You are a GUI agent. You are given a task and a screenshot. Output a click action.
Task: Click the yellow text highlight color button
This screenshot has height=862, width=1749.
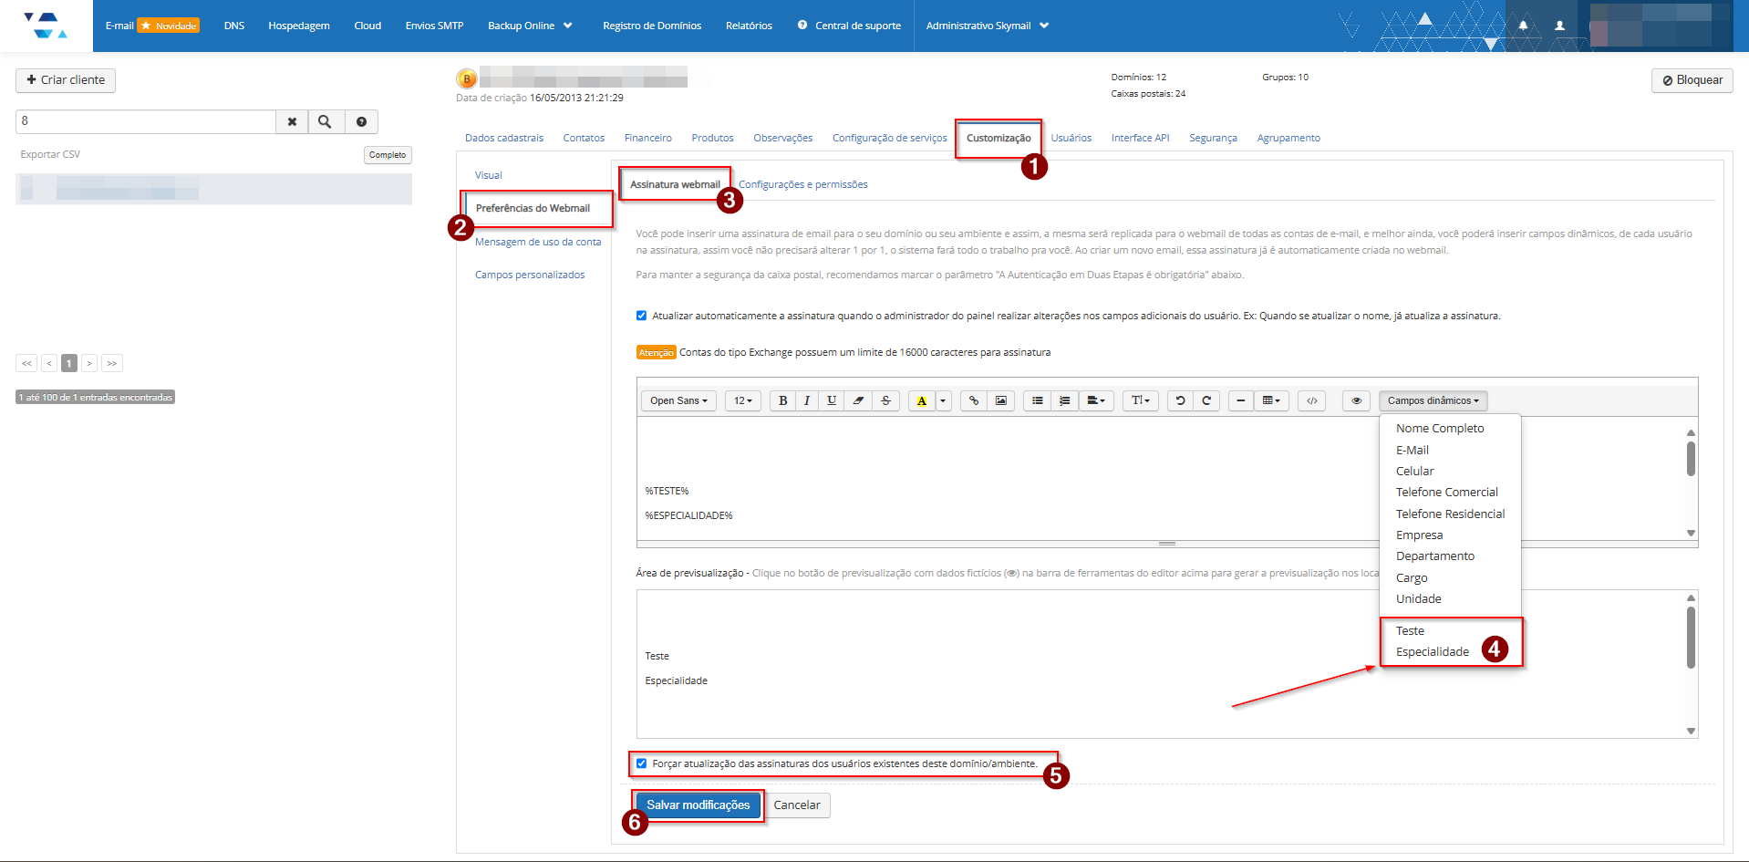921,400
